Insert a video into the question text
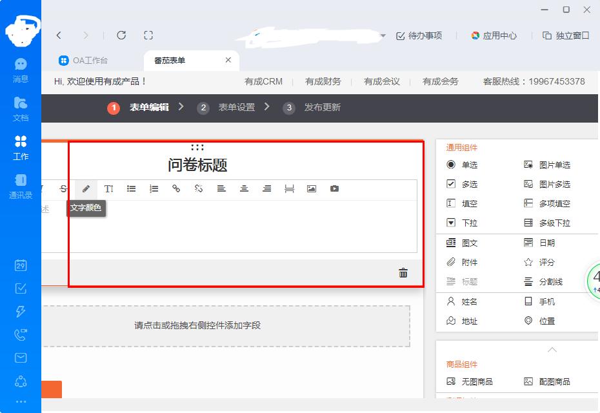Image resolution: width=600 pixels, height=413 pixels. (335, 188)
